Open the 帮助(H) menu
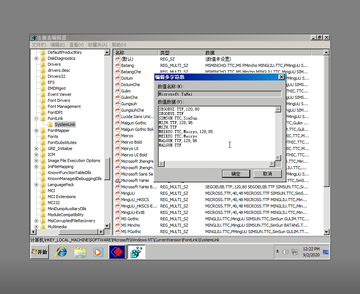This screenshot has width=360, height=294. point(119,45)
